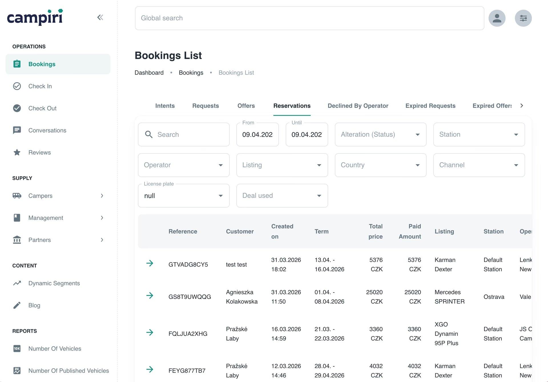Click the Check Out filled check icon
Screen dimensions: 548x382
pyautogui.click(x=17, y=108)
